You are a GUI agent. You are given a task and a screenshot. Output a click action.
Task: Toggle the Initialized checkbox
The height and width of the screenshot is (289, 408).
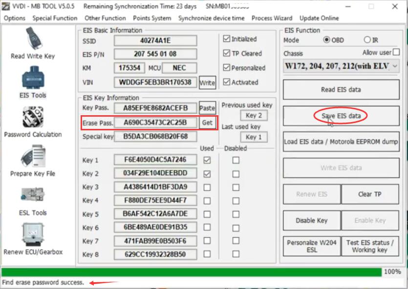click(x=227, y=39)
